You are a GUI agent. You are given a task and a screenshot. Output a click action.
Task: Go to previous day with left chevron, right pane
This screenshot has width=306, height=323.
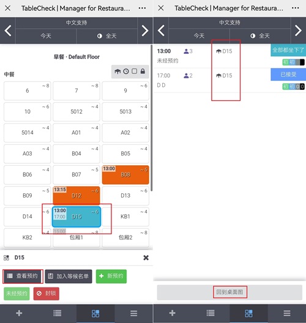click(161, 31)
